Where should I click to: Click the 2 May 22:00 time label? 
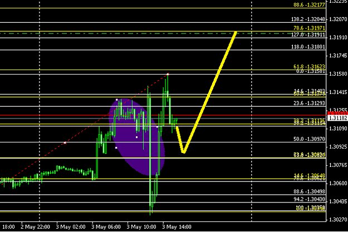click(35, 227)
